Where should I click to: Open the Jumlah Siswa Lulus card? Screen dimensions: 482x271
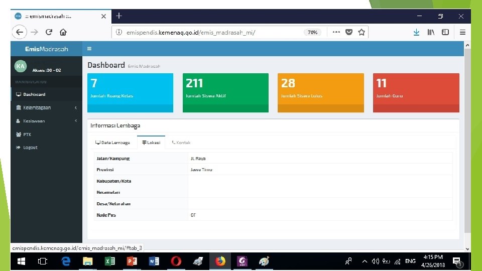[x=321, y=93]
